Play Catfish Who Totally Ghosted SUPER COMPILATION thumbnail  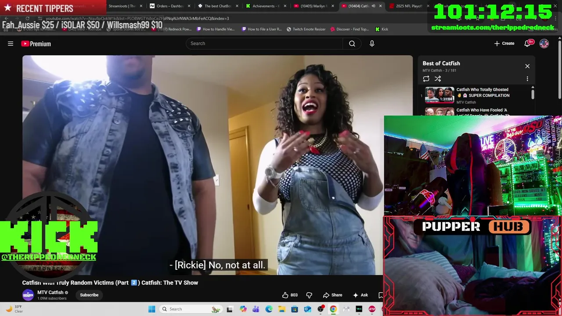click(440, 95)
